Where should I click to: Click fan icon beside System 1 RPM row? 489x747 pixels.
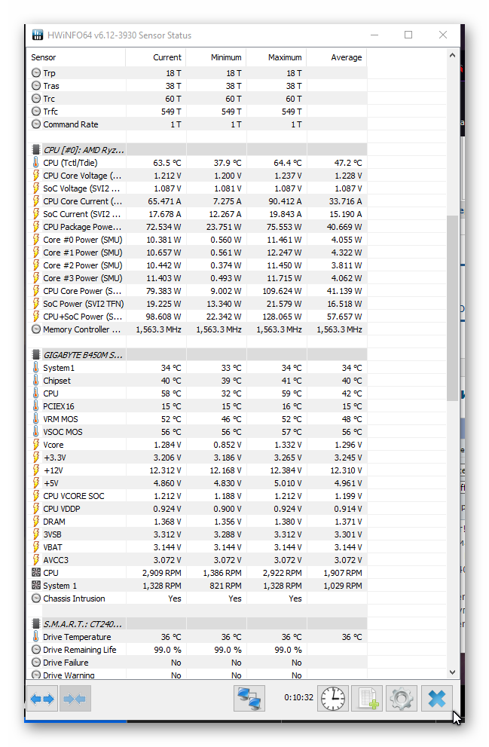point(35,586)
